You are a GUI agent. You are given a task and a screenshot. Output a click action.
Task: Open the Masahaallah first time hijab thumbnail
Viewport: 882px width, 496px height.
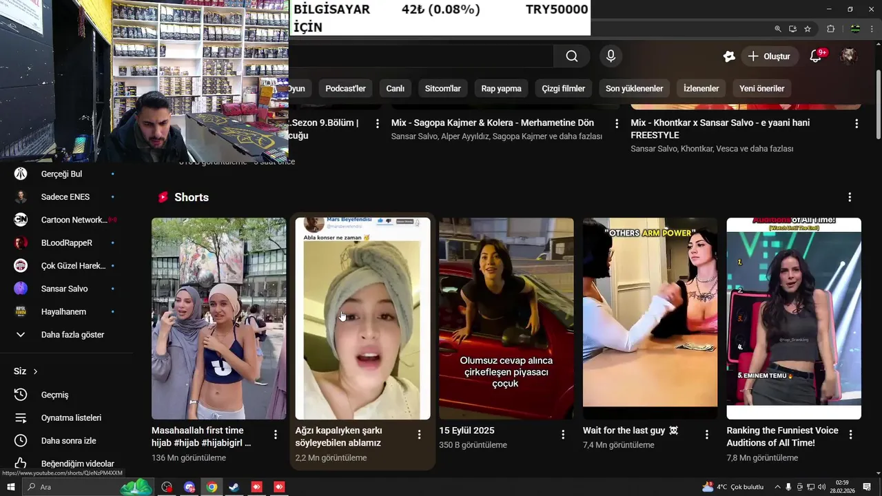[x=218, y=318]
